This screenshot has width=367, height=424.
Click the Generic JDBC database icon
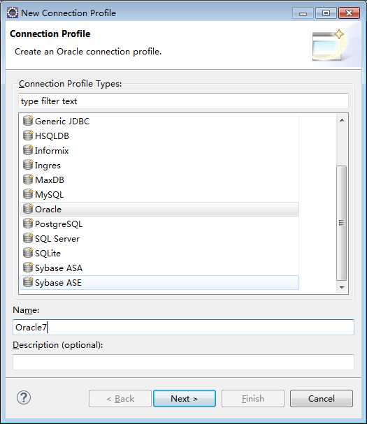[x=28, y=121]
